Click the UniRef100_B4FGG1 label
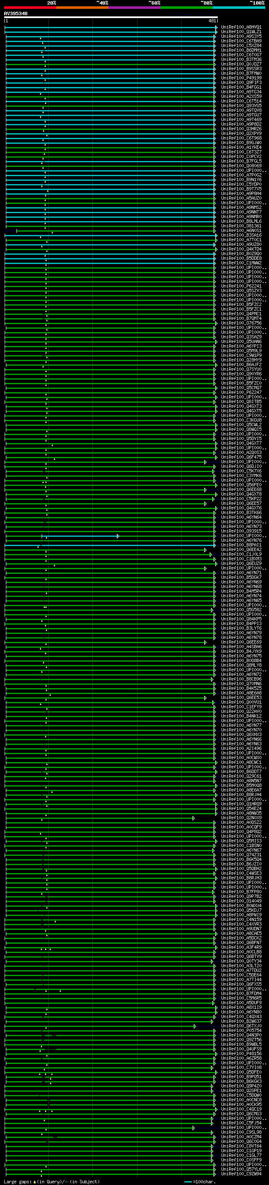 pos(241,87)
